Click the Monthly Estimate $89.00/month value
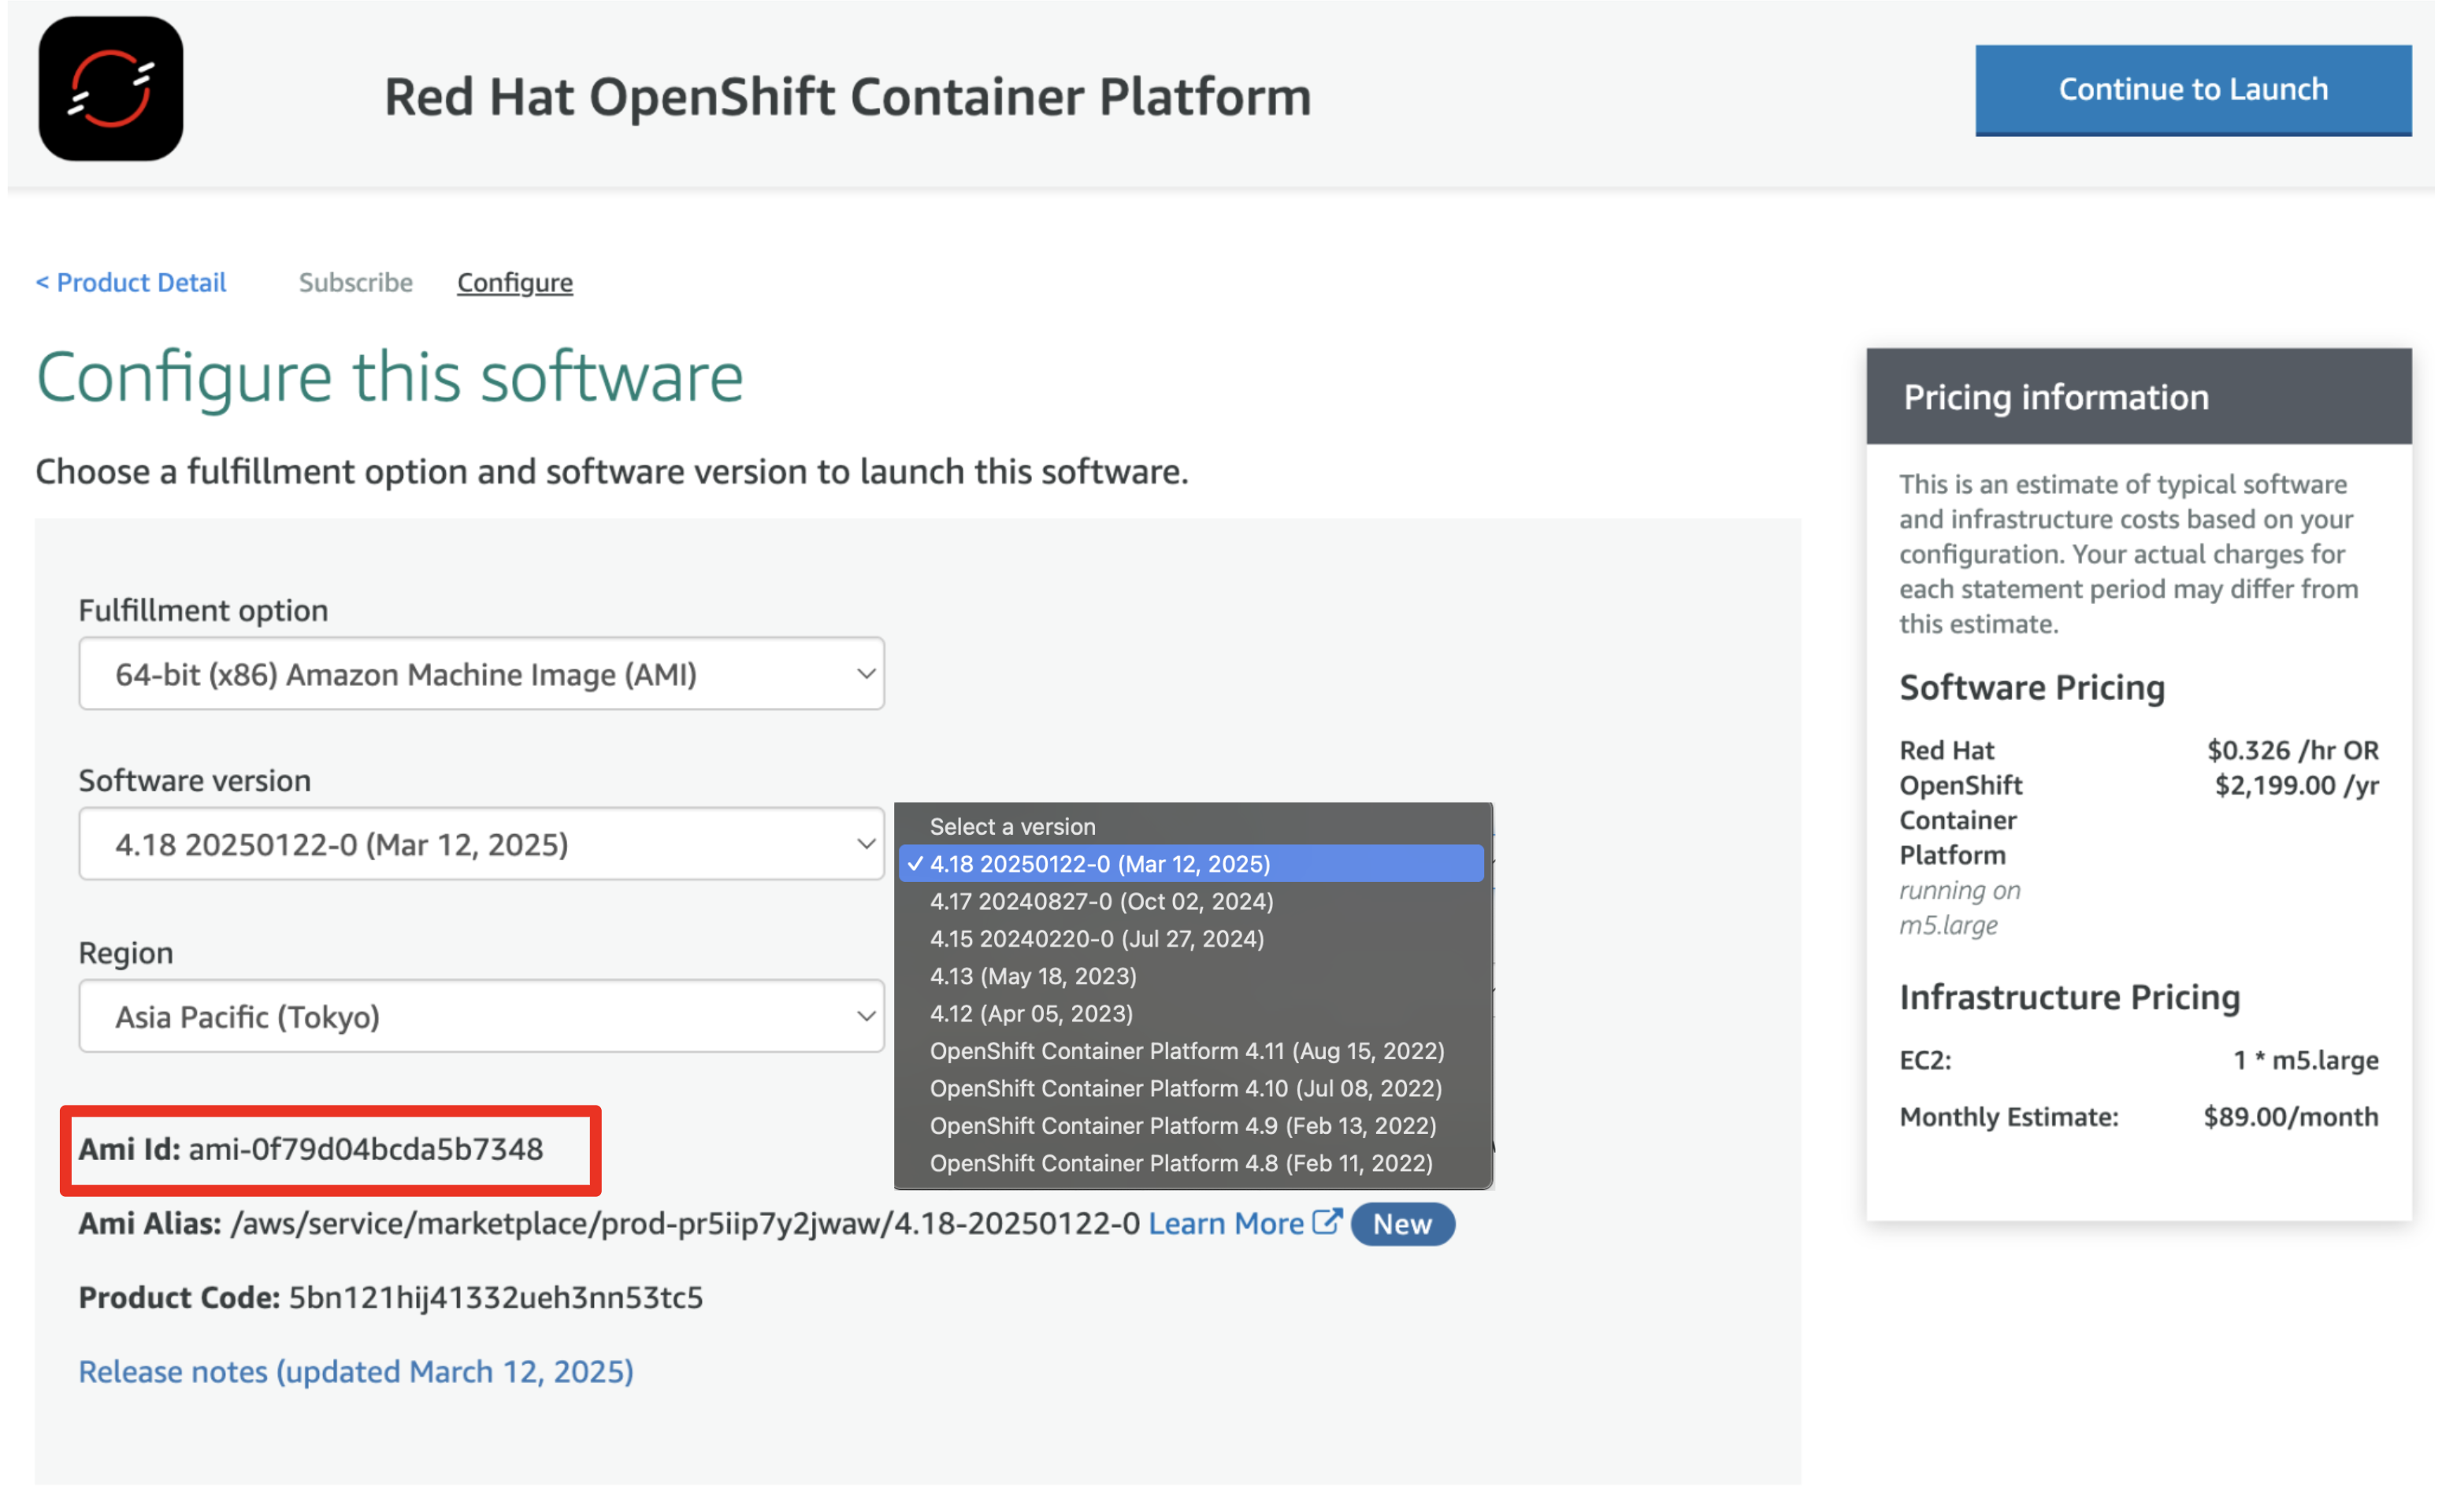This screenshot has height=1512, width=2442. [2291, 1116]
